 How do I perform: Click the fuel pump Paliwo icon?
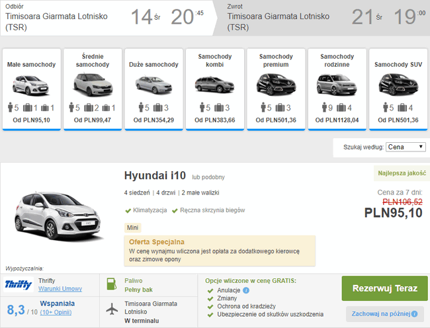[112, 284]
